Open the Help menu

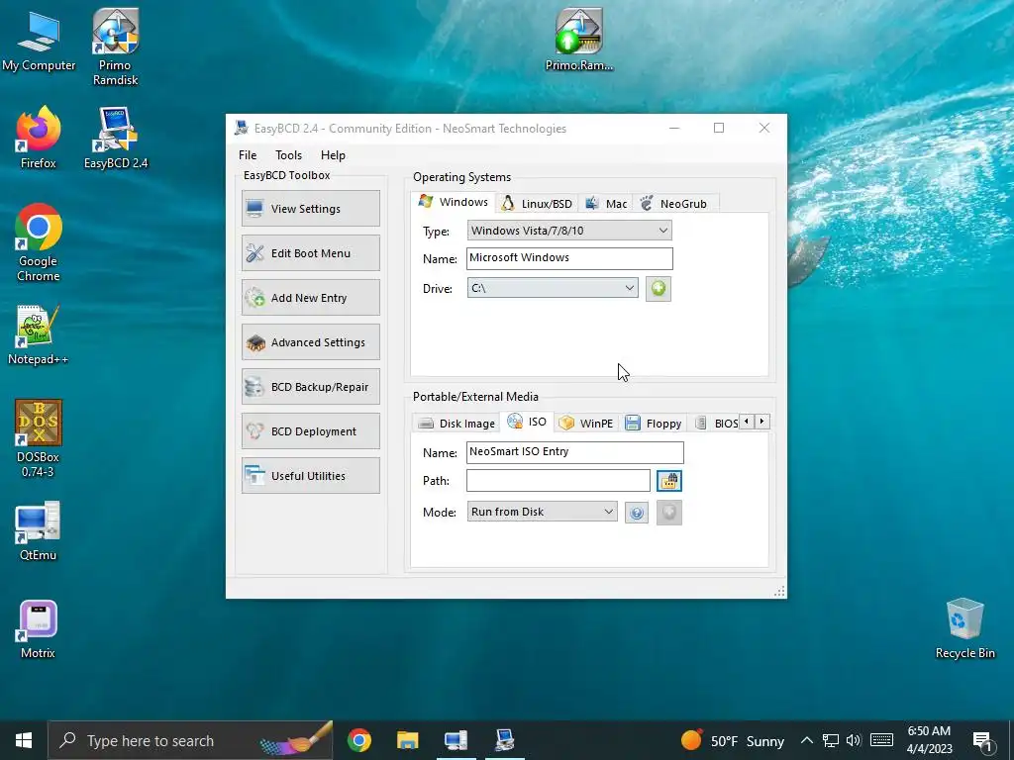(x=333, y=155)
